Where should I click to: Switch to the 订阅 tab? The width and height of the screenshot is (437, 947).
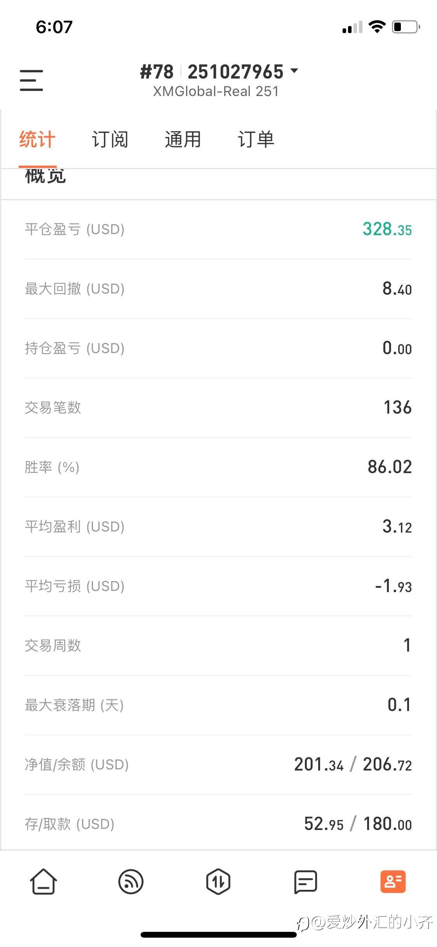point(110,139)
